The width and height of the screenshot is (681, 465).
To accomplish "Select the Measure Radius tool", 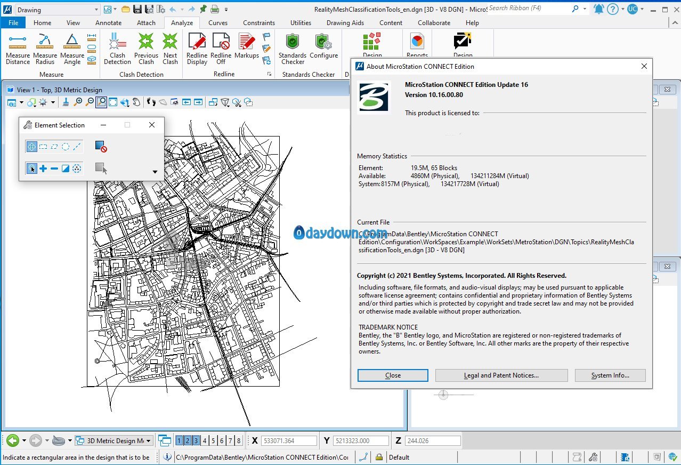I will 45,49.
